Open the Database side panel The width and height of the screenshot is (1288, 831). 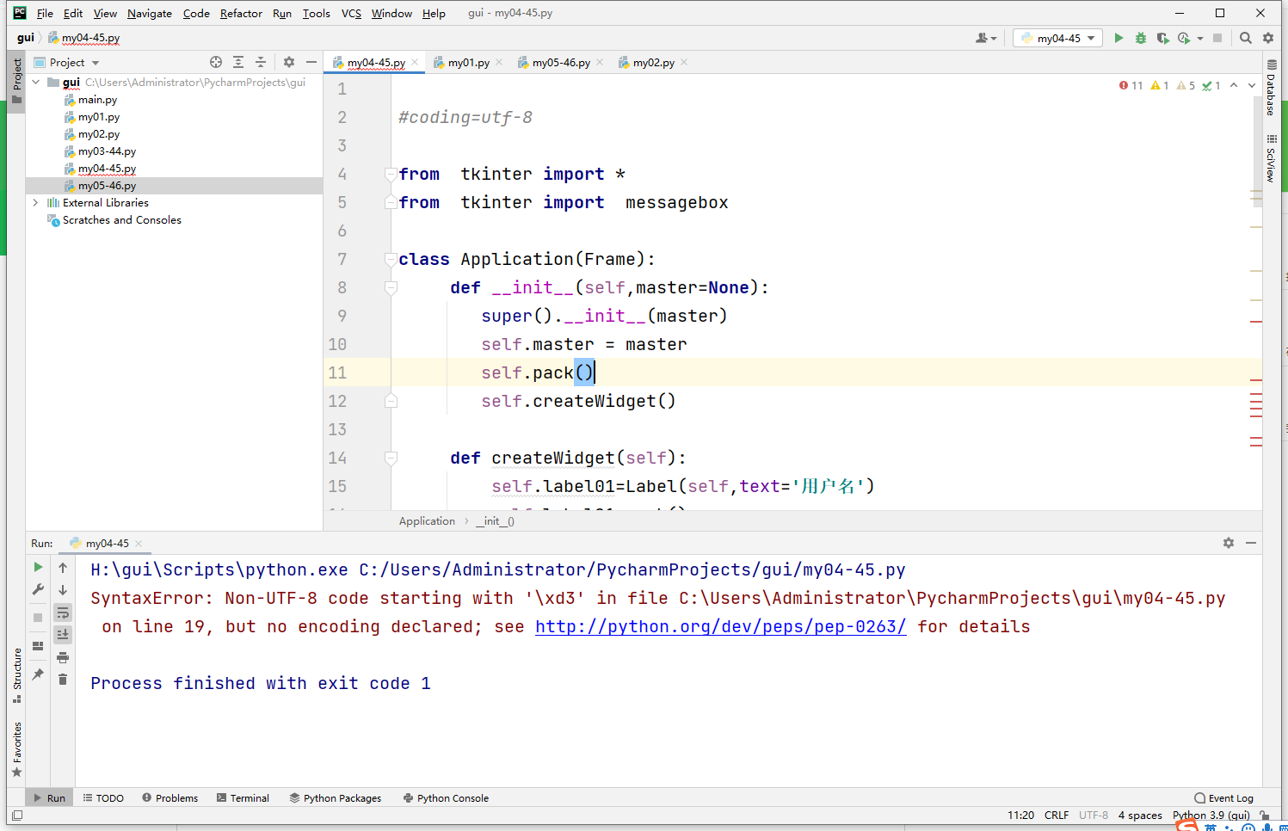1272,88
